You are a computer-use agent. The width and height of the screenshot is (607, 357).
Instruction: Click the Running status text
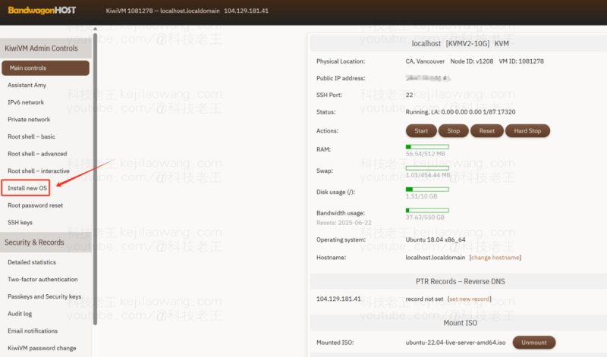[461, 111]
